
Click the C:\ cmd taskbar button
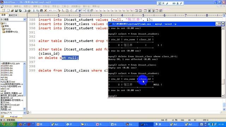click(x=145, y=124)
